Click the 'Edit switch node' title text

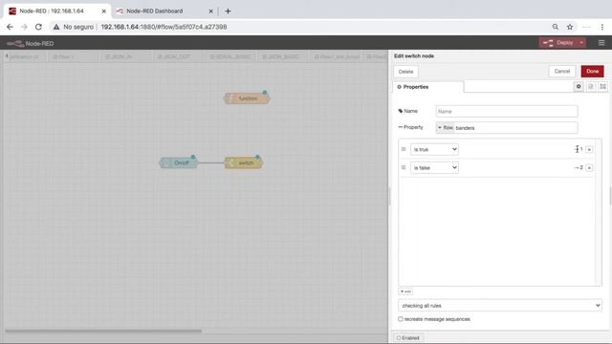pos(414,55)
